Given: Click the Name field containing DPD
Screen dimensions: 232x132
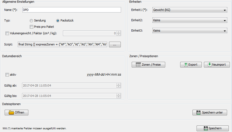Looking at the screenshot, I should [x=71, y=10].
